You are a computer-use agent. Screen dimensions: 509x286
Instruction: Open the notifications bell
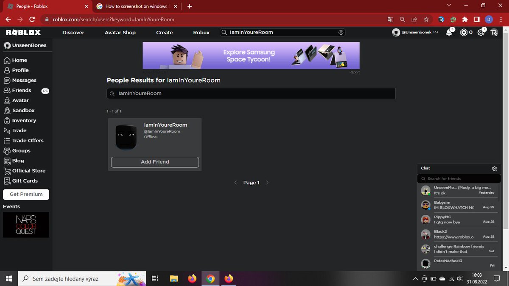coord(449,33)
